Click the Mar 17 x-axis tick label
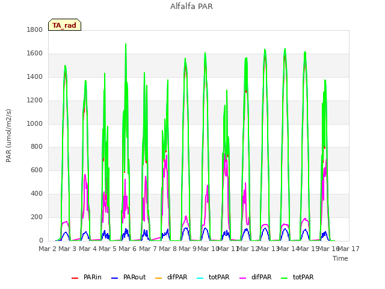This screenshot has width=385, height=289. pos(349,249)
